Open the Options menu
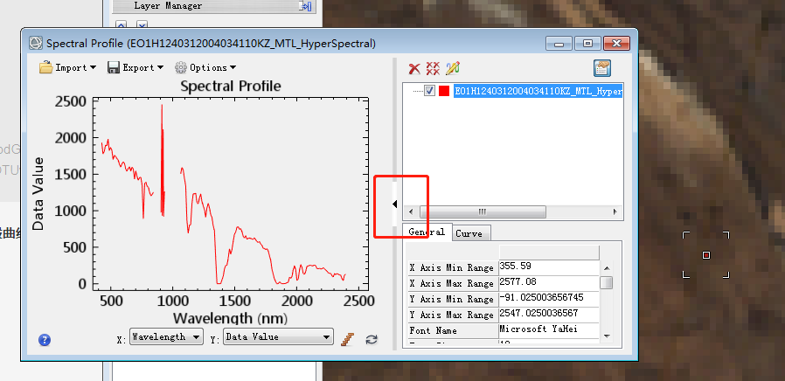785x381 pixels. pos(205,67)
